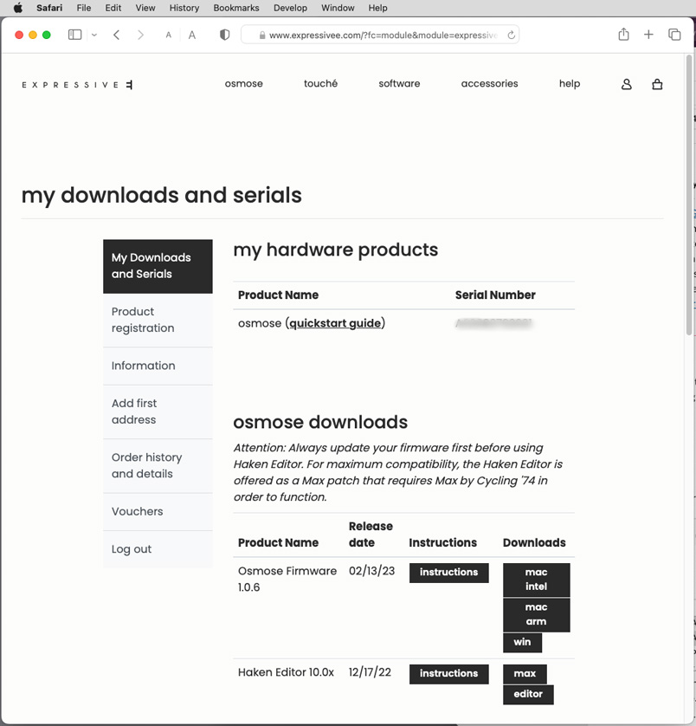The image size is (696, 726).
Task: Open the account profile icon
Action: (x=626, y=84)
